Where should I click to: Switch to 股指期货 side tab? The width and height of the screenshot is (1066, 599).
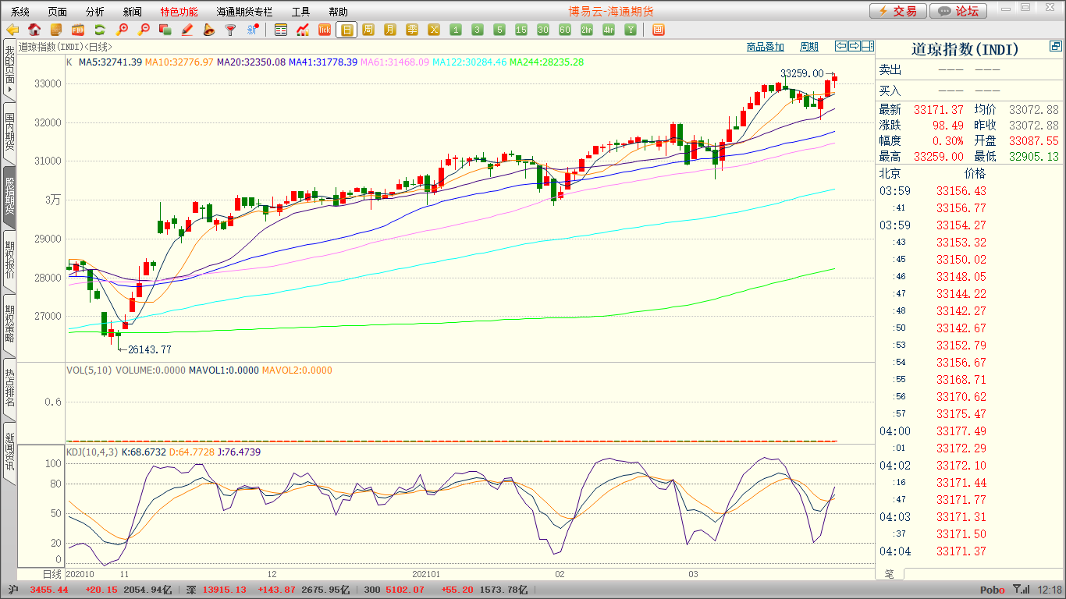pyautogui.click(x=9, y=197)
